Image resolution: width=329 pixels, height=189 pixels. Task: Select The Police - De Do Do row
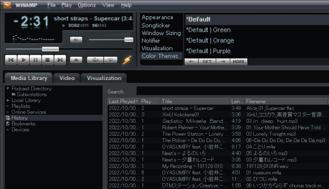tap(218, 140)
